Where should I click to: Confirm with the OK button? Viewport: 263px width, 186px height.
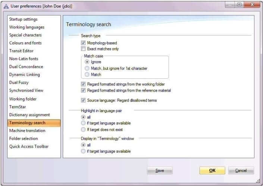(212, 171)
